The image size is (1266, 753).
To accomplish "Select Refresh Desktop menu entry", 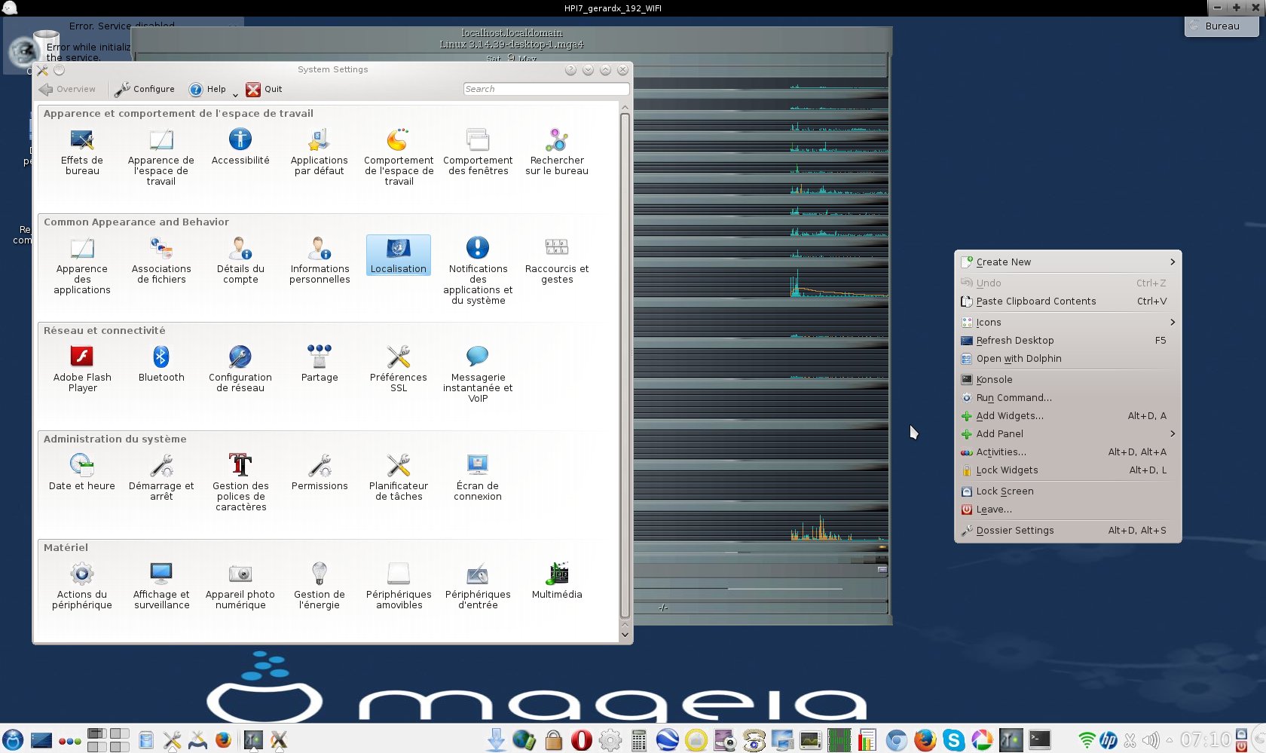I will [x=1068, y=340].
